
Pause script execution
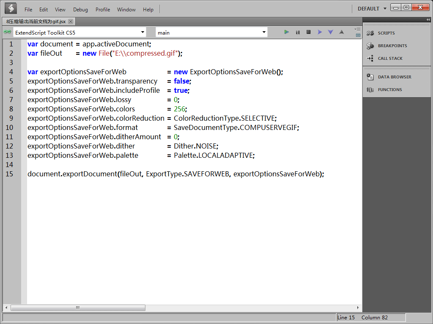coord(298,32)
